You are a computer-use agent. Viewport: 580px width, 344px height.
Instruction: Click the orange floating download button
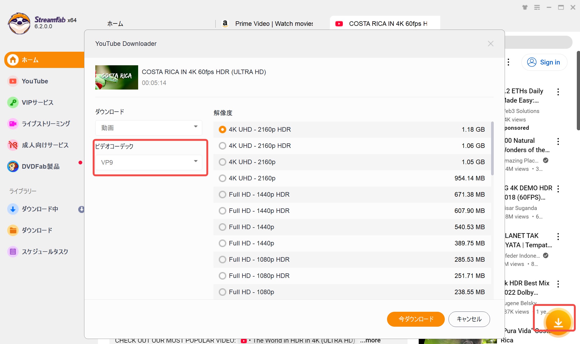coord(558,323)
